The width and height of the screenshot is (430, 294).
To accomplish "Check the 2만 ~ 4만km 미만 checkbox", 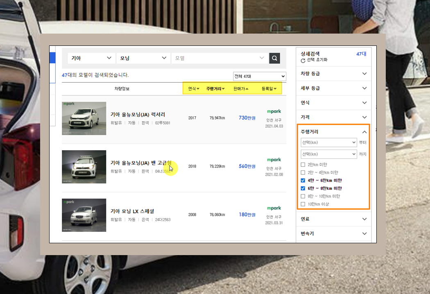I will [303, 172].
